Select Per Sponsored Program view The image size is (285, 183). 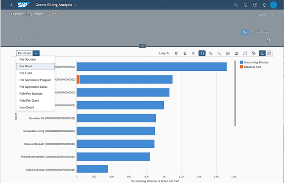[x=36, y=80]
